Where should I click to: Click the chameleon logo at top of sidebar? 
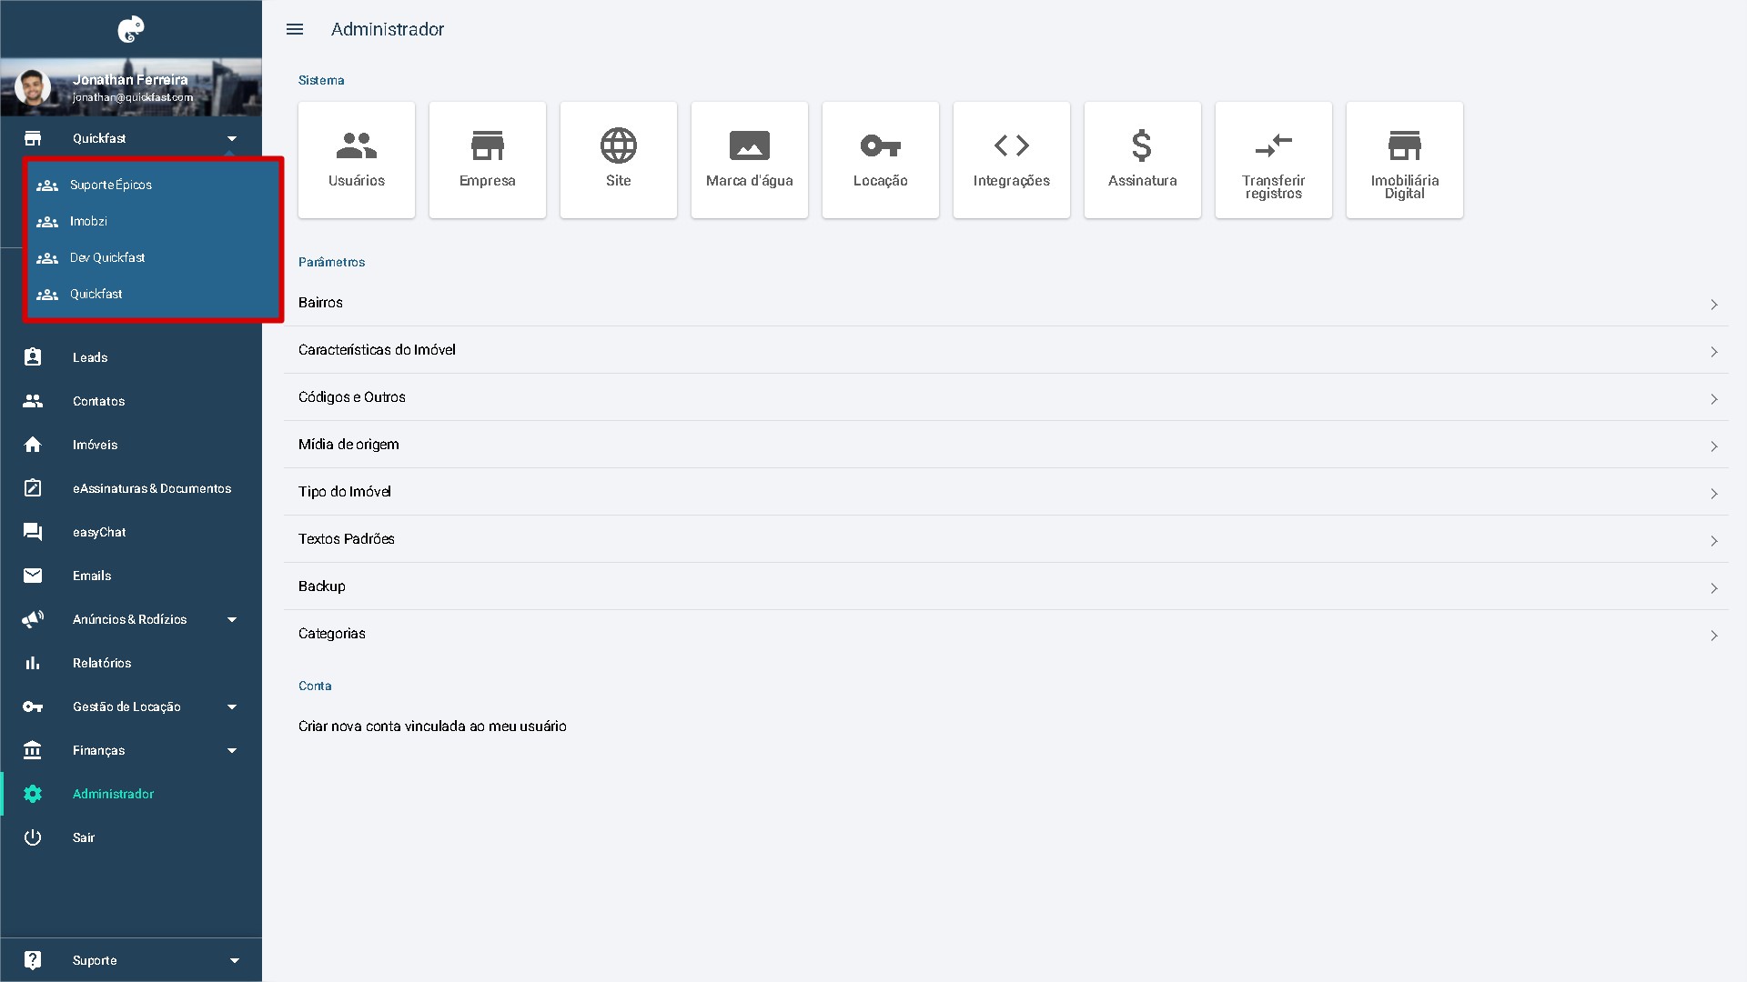click(x=131, y=29)
